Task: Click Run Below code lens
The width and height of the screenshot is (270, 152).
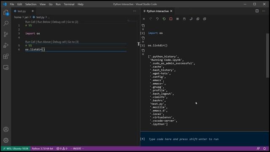Action: click(x=44, y=22)
